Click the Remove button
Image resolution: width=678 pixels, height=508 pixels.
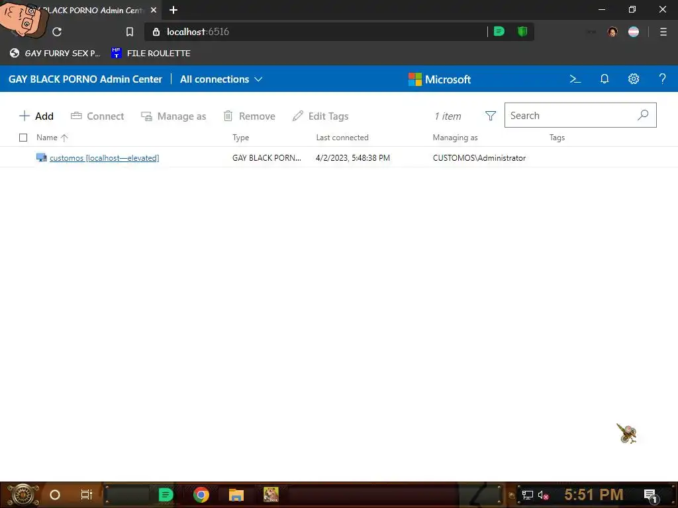(249, 116)
